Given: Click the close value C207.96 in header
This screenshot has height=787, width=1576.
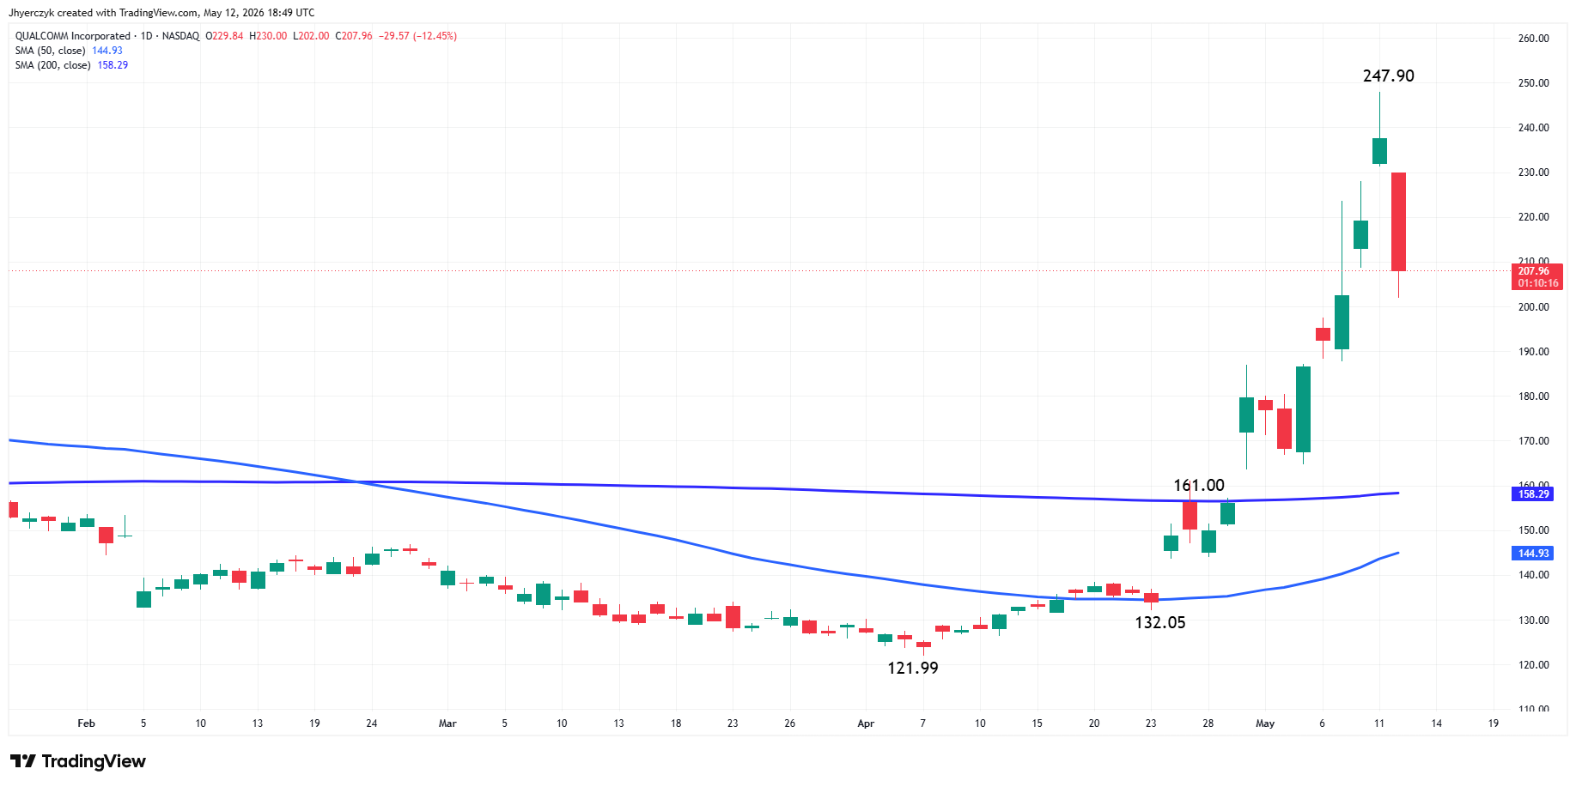Looking at the screenshot, I should point(354,36).
